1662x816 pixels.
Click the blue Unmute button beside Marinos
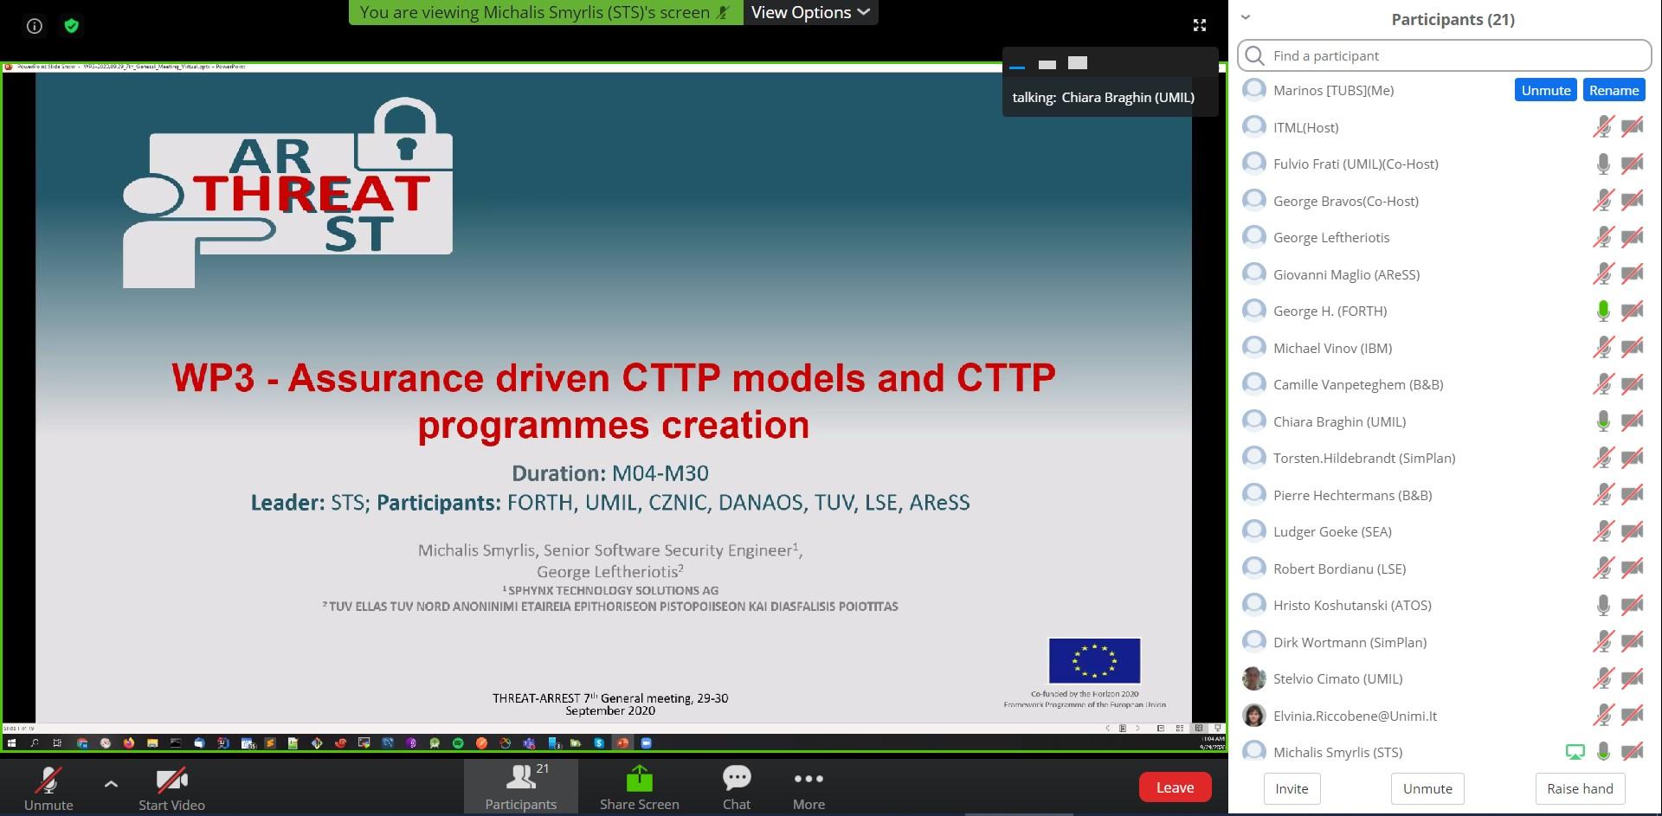click(x=1546, y=90)
